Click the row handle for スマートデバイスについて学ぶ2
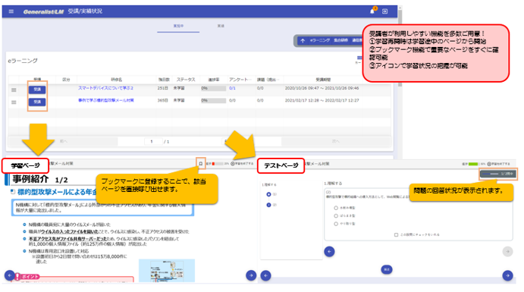Viewport: 524px width, 292px height. click(x=14, y=89)
